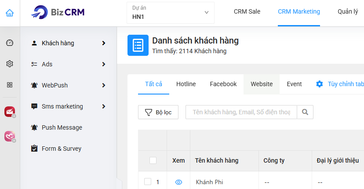Viewport: 364px width, 189px height.
Task: Open the red mail app icon
Action: (x=10, y=112)
